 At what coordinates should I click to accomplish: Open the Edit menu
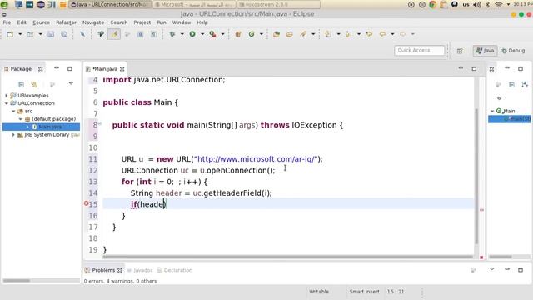(x=22, y=22)
